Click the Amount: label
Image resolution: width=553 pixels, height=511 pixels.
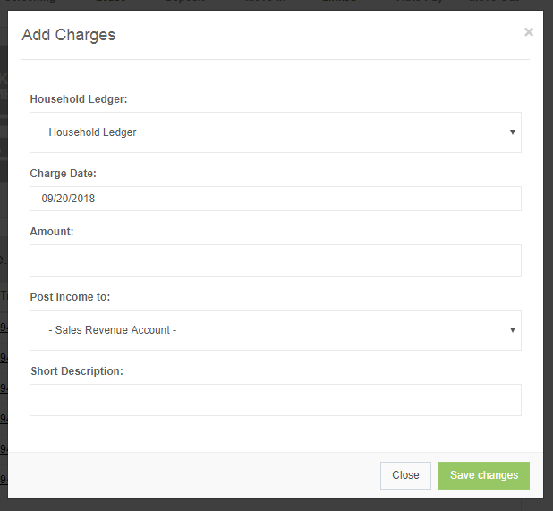[x=52, y=232]
